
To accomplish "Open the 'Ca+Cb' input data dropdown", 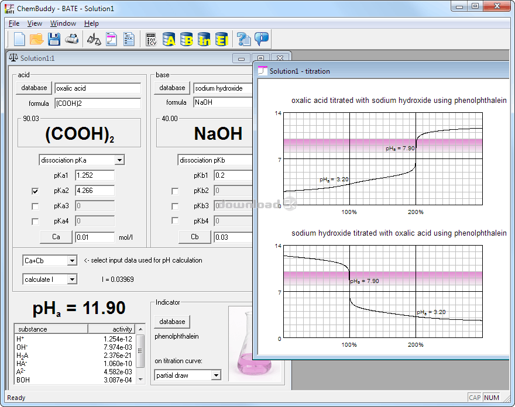I will tap(72, 261).
